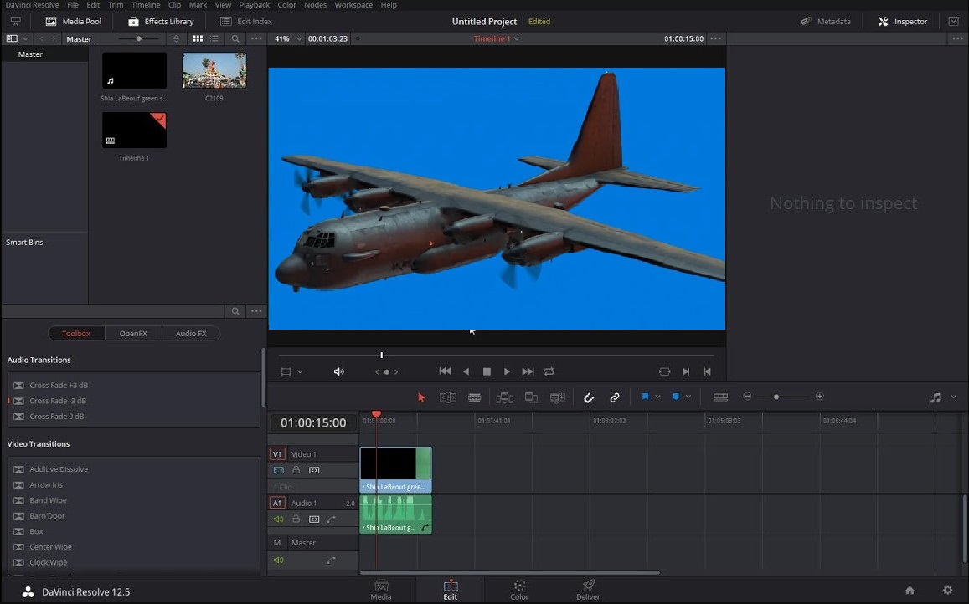969x604 pixels.
Task: Switch to the OpenFX tab
Action: (x=133, y=334)
